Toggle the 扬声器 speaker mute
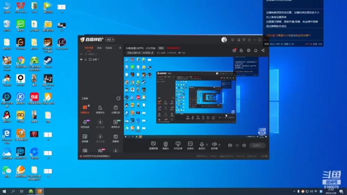Screen dimensions: 347x195 [214, 146]
